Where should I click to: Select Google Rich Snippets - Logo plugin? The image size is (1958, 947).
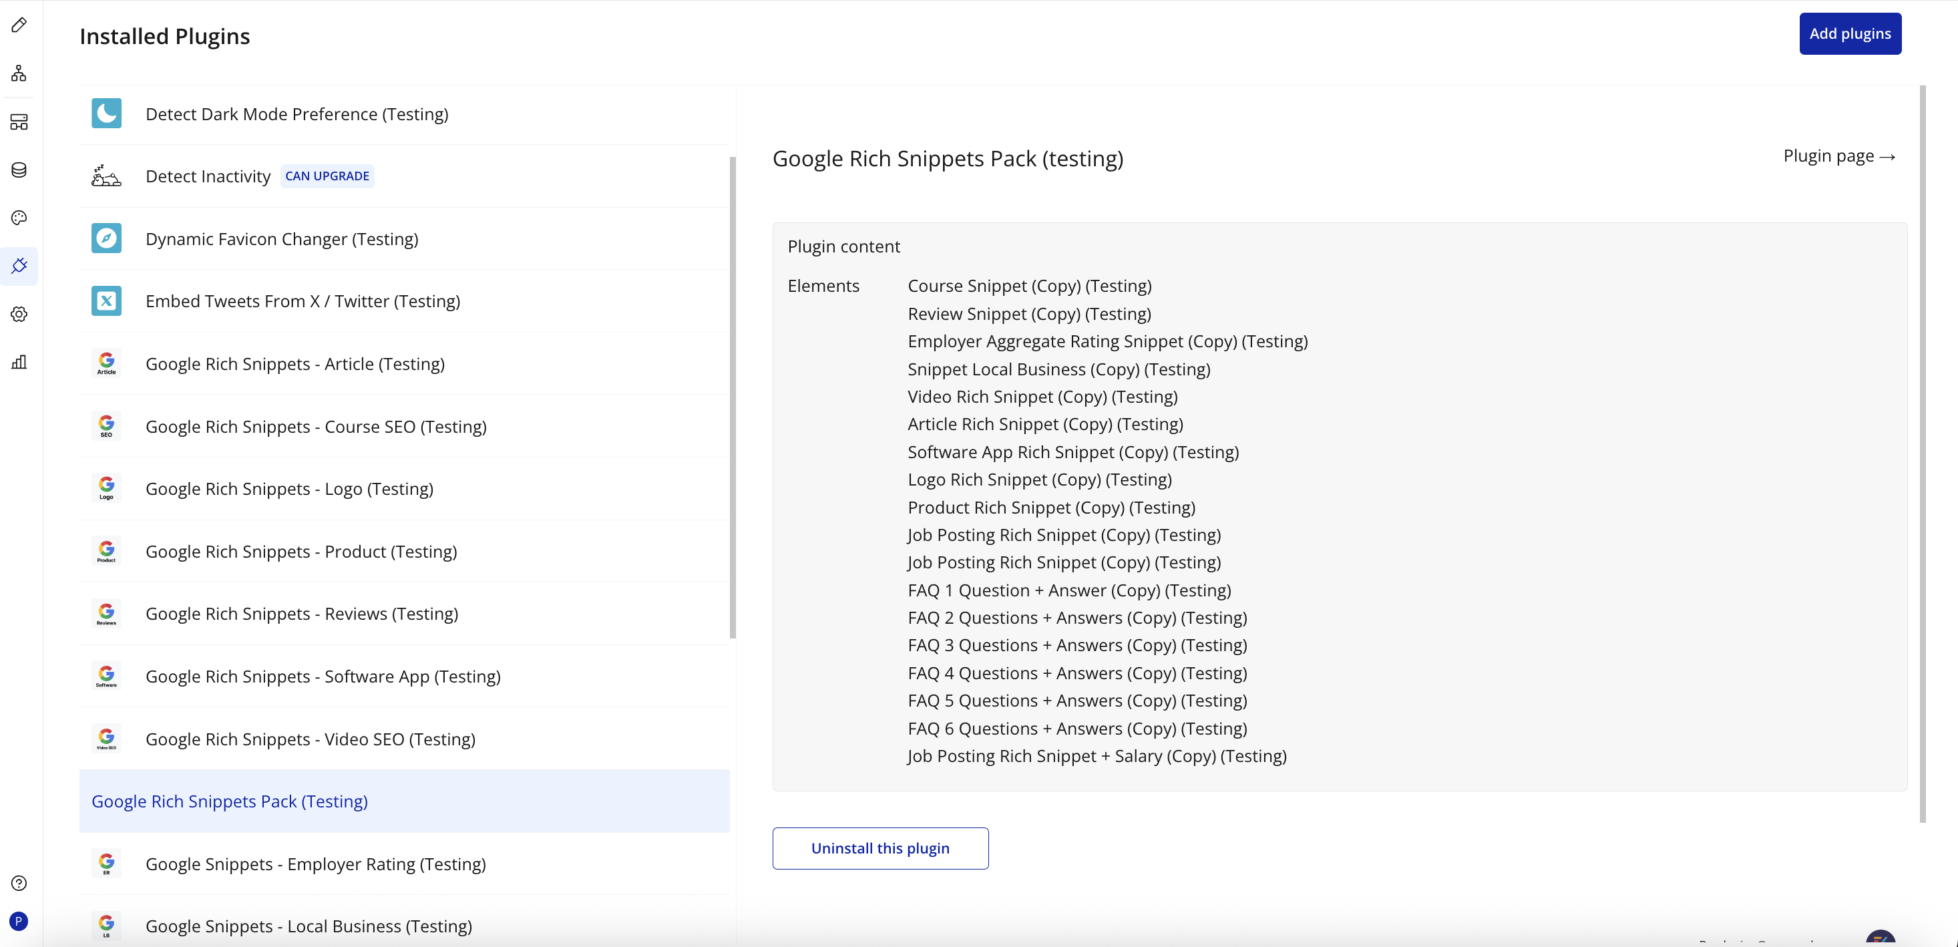(x=289, y=490)
